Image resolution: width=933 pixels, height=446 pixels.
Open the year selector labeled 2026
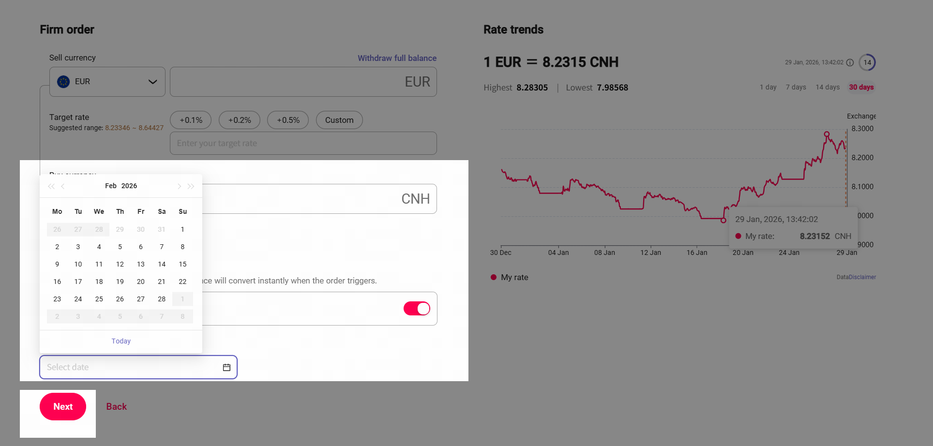(129, 186)
